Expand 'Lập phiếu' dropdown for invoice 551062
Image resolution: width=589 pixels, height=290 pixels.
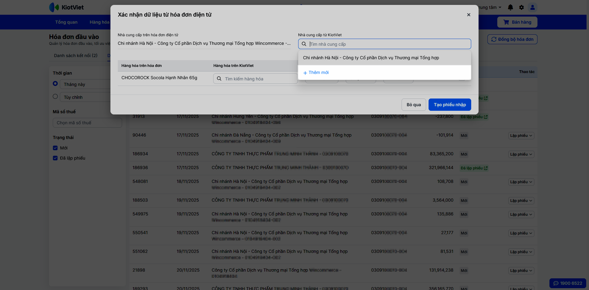click(x=521, y=252)
